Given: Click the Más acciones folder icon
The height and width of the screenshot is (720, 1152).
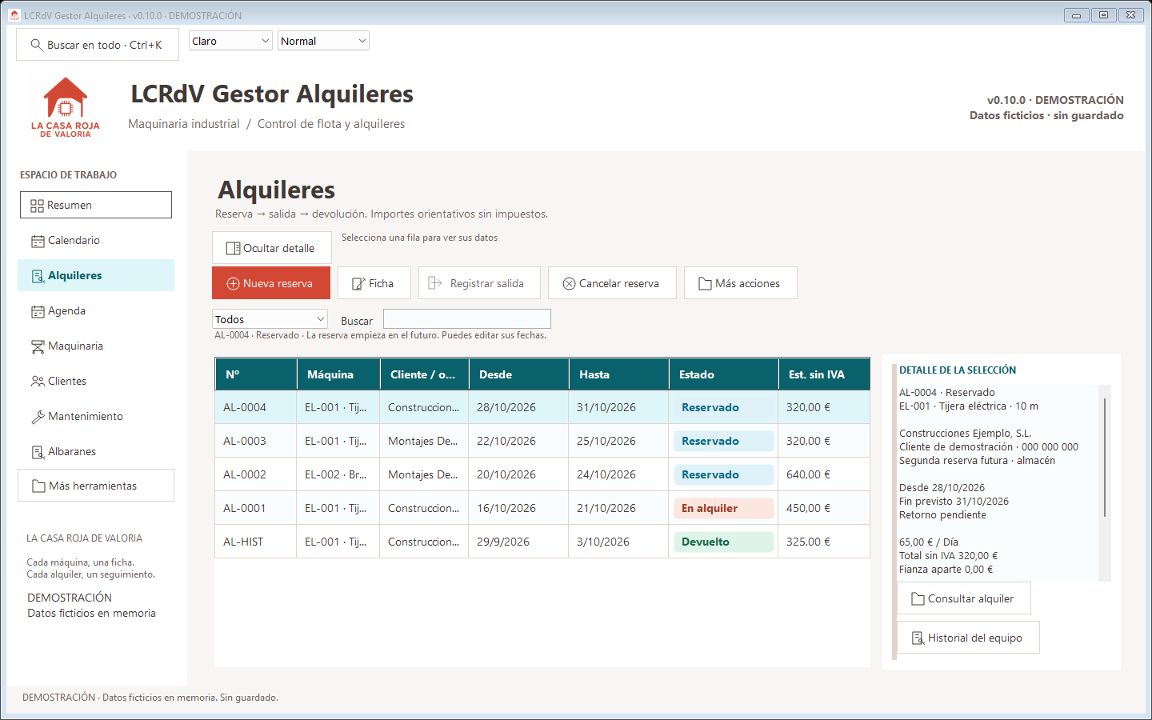Looking at the screenshot, I should (x=705, y=283).
